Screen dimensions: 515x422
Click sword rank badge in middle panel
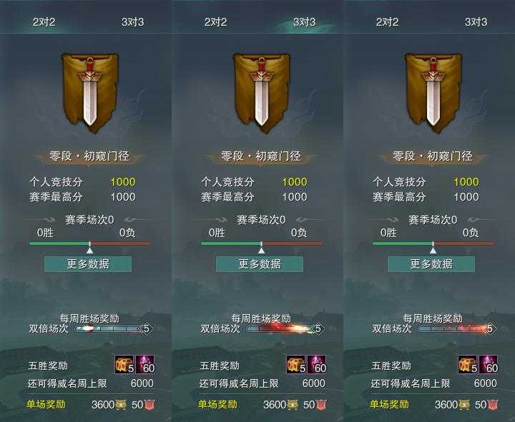tap(262, 93)
